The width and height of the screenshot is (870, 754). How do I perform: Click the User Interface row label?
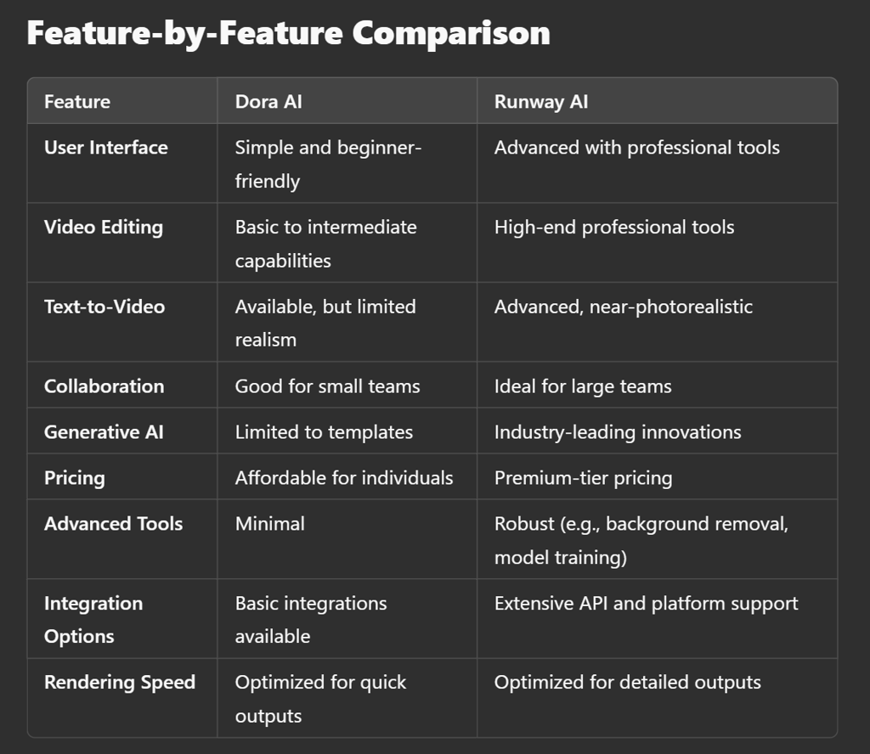tap(106, 148)
